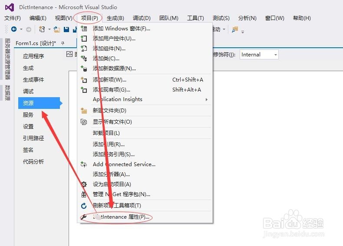Select the 生成事件 properties page

pyautogui.click(x=33, y=80)
